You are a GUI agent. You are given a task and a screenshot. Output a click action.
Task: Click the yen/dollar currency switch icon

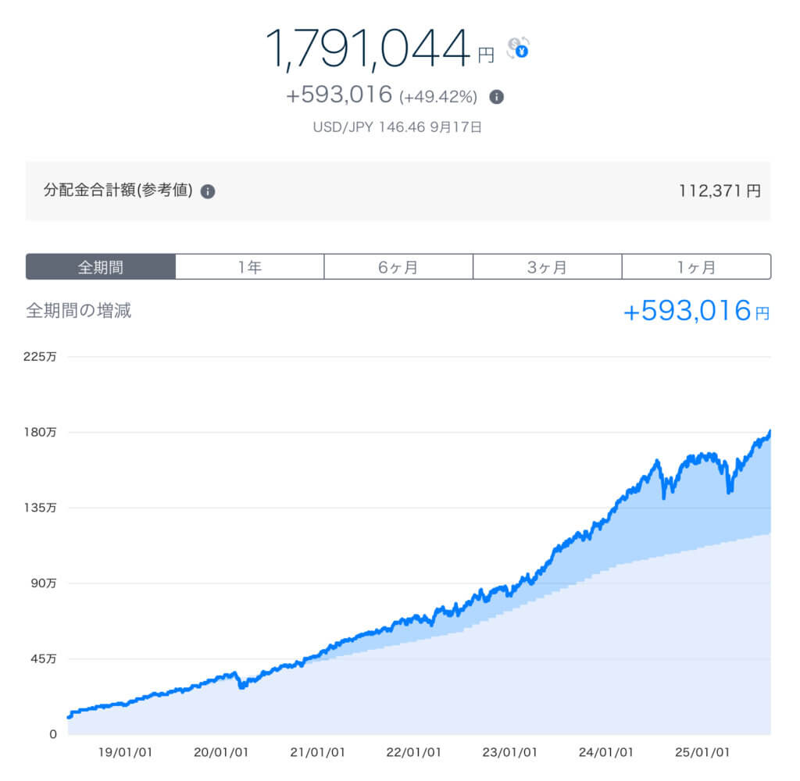(517, 48)
